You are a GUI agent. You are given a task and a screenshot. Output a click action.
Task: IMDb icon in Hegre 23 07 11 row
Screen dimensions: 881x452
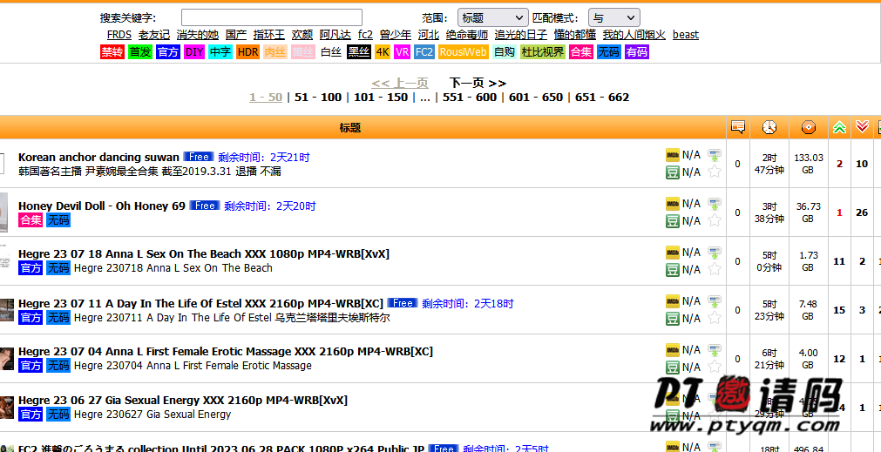[673, 301]
